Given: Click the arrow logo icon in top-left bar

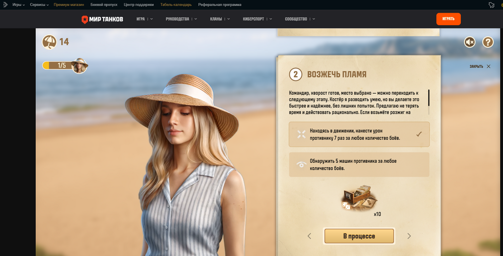Looking at the screenshot, I should pyautogui.click(x=5, y=5).
